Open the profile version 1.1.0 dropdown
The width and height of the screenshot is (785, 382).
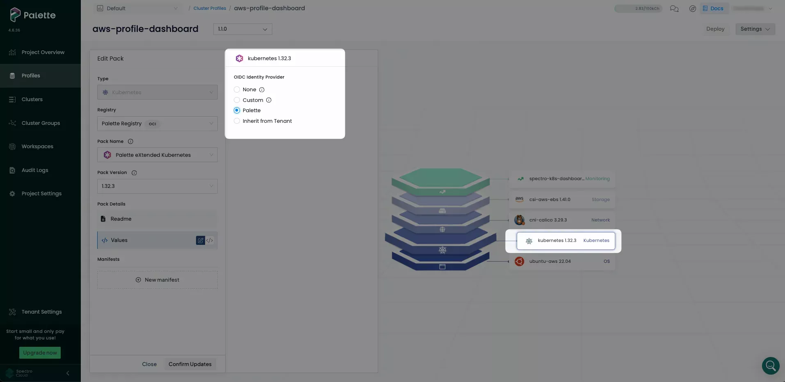coord(242,29)
